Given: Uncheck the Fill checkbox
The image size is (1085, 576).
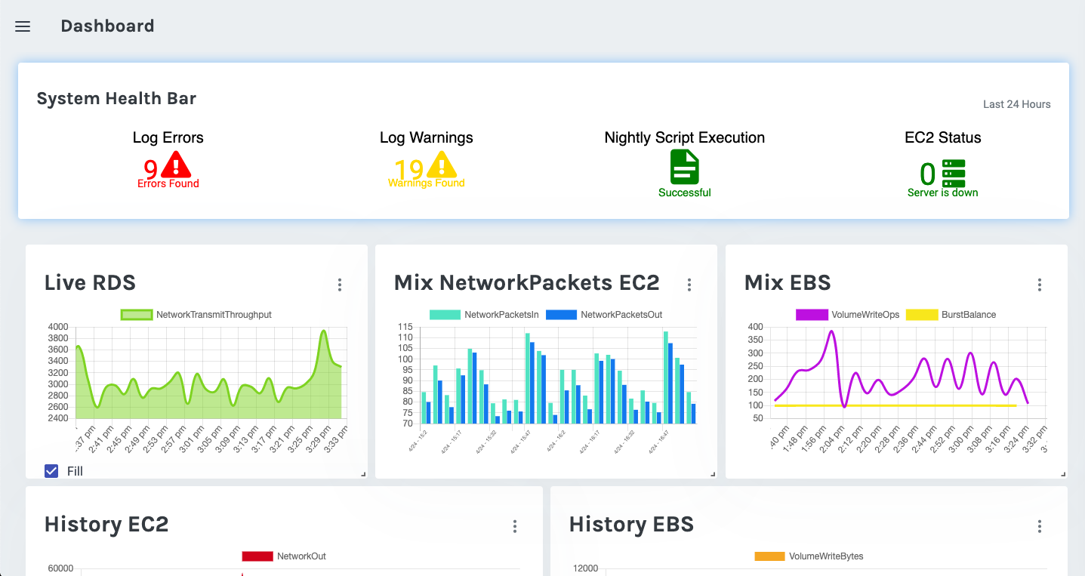Looking at the screenshot, I should pos(51,471).
